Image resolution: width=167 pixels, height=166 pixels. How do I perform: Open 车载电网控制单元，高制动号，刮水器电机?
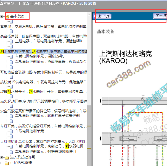coord(49,146)
